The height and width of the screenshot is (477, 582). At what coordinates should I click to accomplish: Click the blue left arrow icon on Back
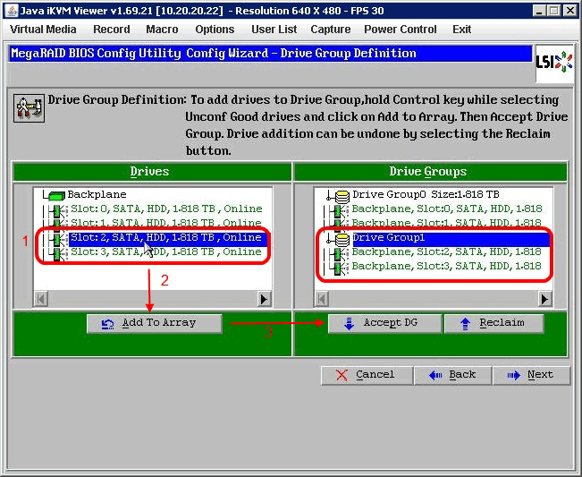click(x=435, y=375)
